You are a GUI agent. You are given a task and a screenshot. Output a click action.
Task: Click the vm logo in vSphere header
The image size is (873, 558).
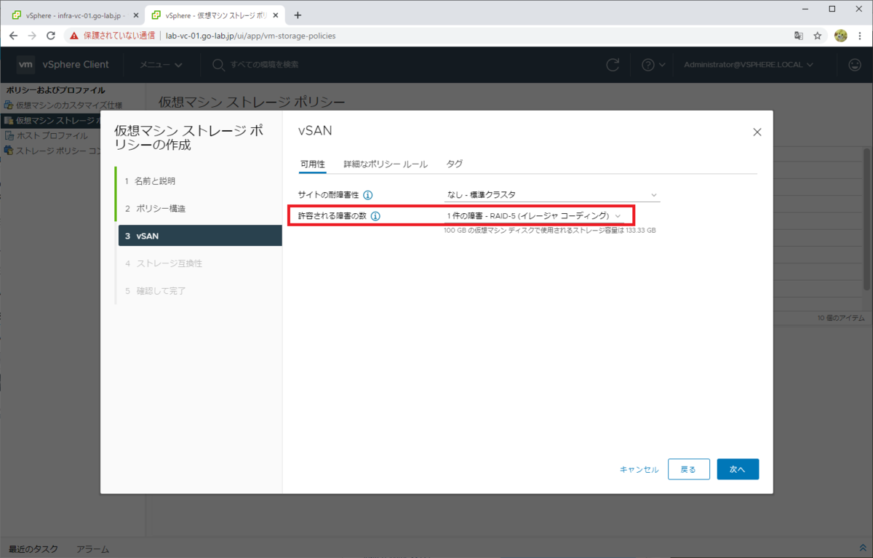(x=25, y=65)
